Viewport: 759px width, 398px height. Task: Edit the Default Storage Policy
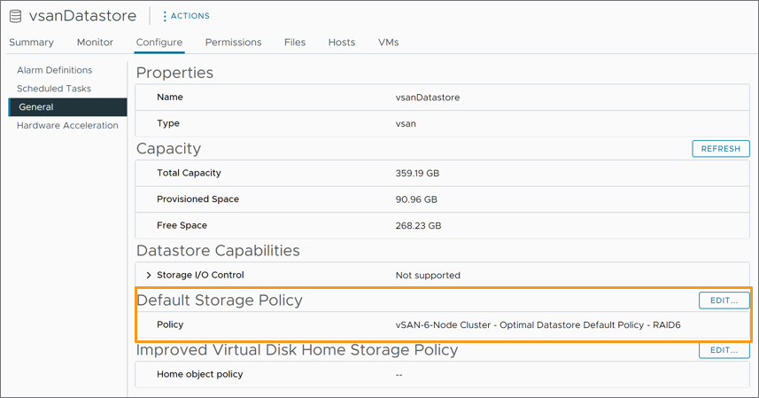(724, 300)
